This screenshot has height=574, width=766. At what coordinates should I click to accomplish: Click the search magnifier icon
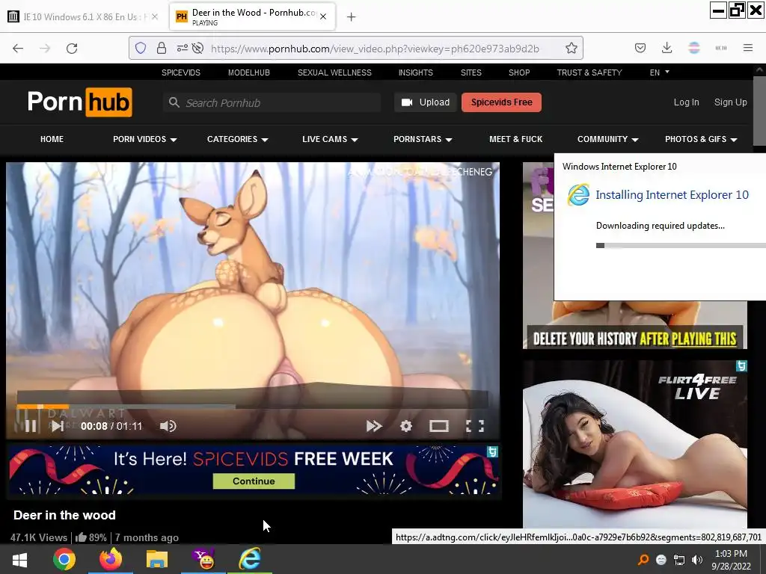pos(174,102)
